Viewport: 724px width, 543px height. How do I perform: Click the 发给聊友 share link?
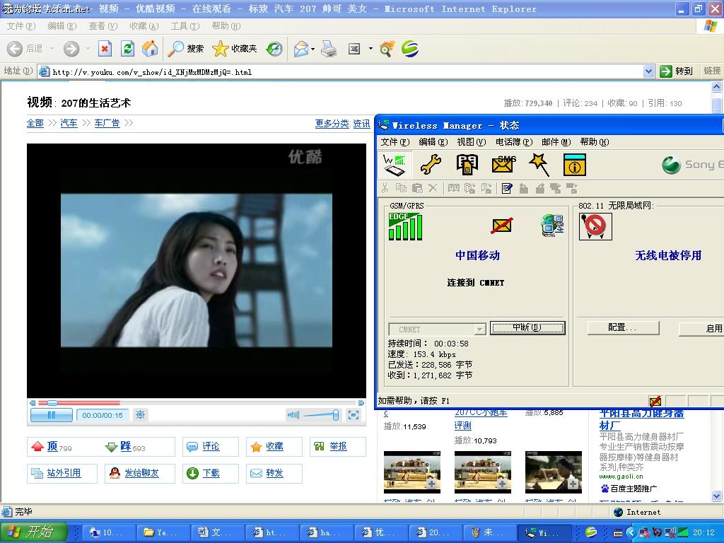140,473
